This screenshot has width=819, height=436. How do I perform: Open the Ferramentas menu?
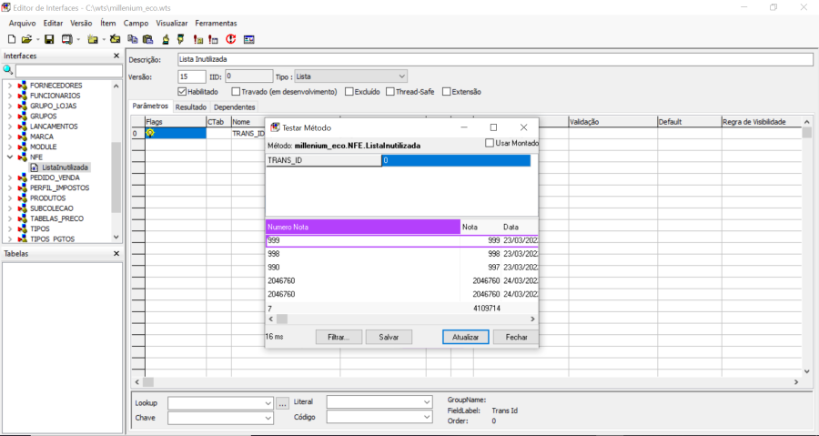click(216, 23)
